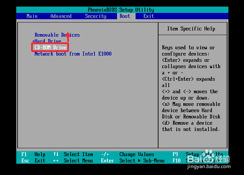Open the Security tab

pos(95,16)
